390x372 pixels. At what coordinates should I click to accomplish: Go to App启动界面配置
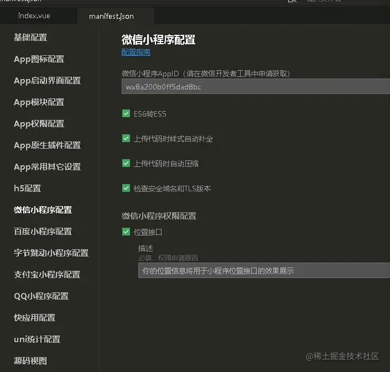(x=47, y=81)
